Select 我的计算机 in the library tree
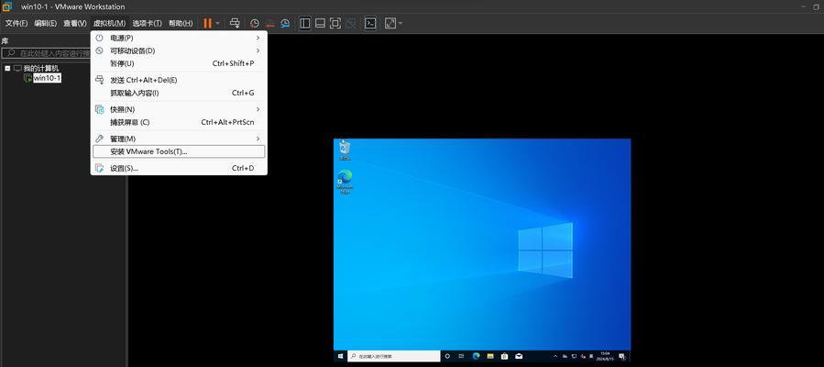Screen dimensions: 824x367 [x=41, y=68]
